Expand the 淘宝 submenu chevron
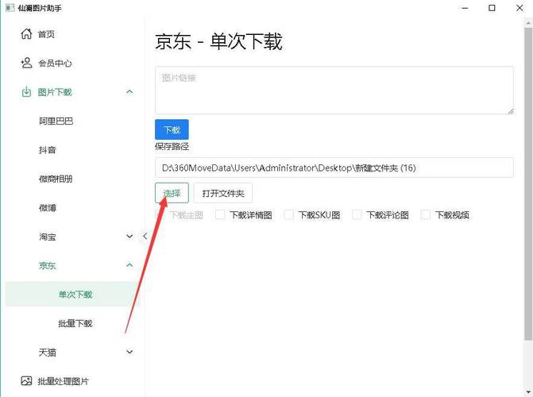This screenshot has width=533, height=397. pos(129,237)
